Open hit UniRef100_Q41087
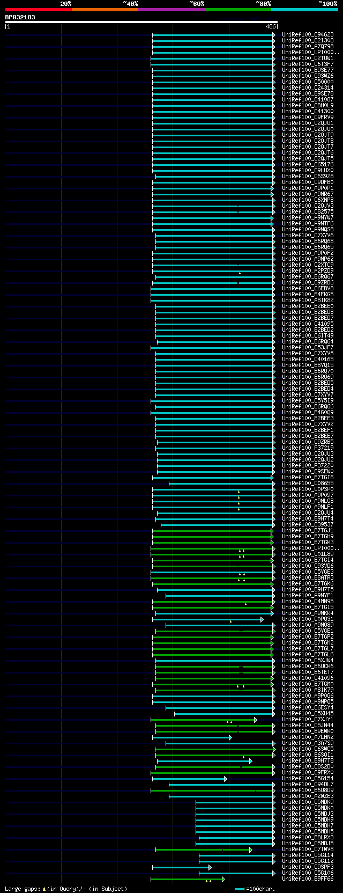The image size is (343, 893). pyautogui.click(x=308, y=100)
